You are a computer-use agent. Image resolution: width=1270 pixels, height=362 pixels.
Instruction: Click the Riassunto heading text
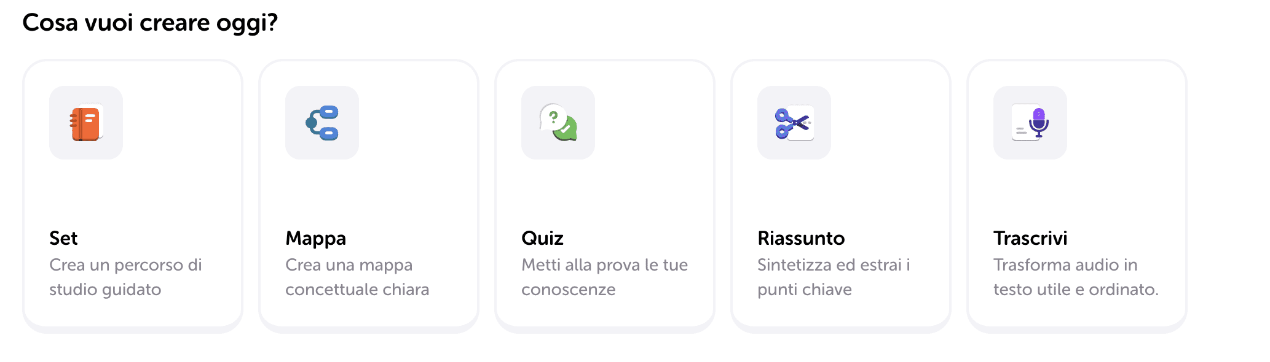point(801,238)
